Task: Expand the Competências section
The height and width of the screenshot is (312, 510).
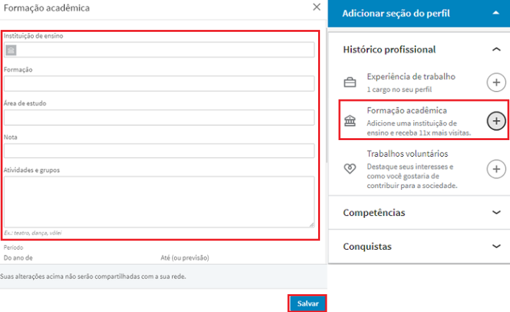Action: (495, 212)
